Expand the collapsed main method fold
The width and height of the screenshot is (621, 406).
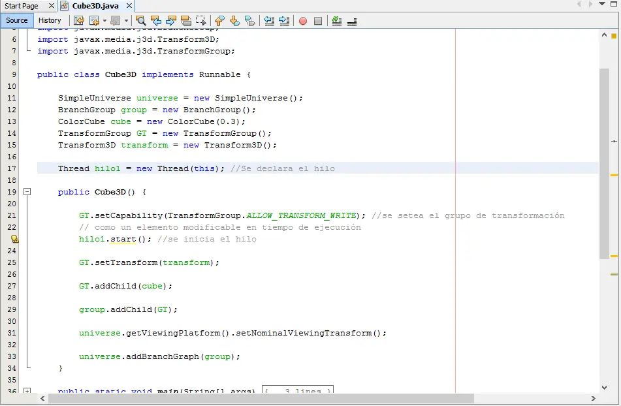tap(27, 389)
